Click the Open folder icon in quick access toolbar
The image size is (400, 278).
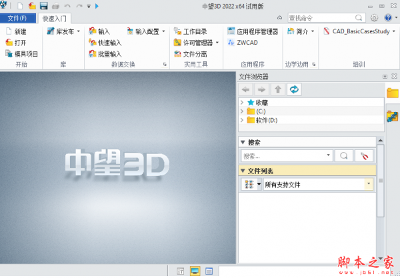[x=32, y=6]
